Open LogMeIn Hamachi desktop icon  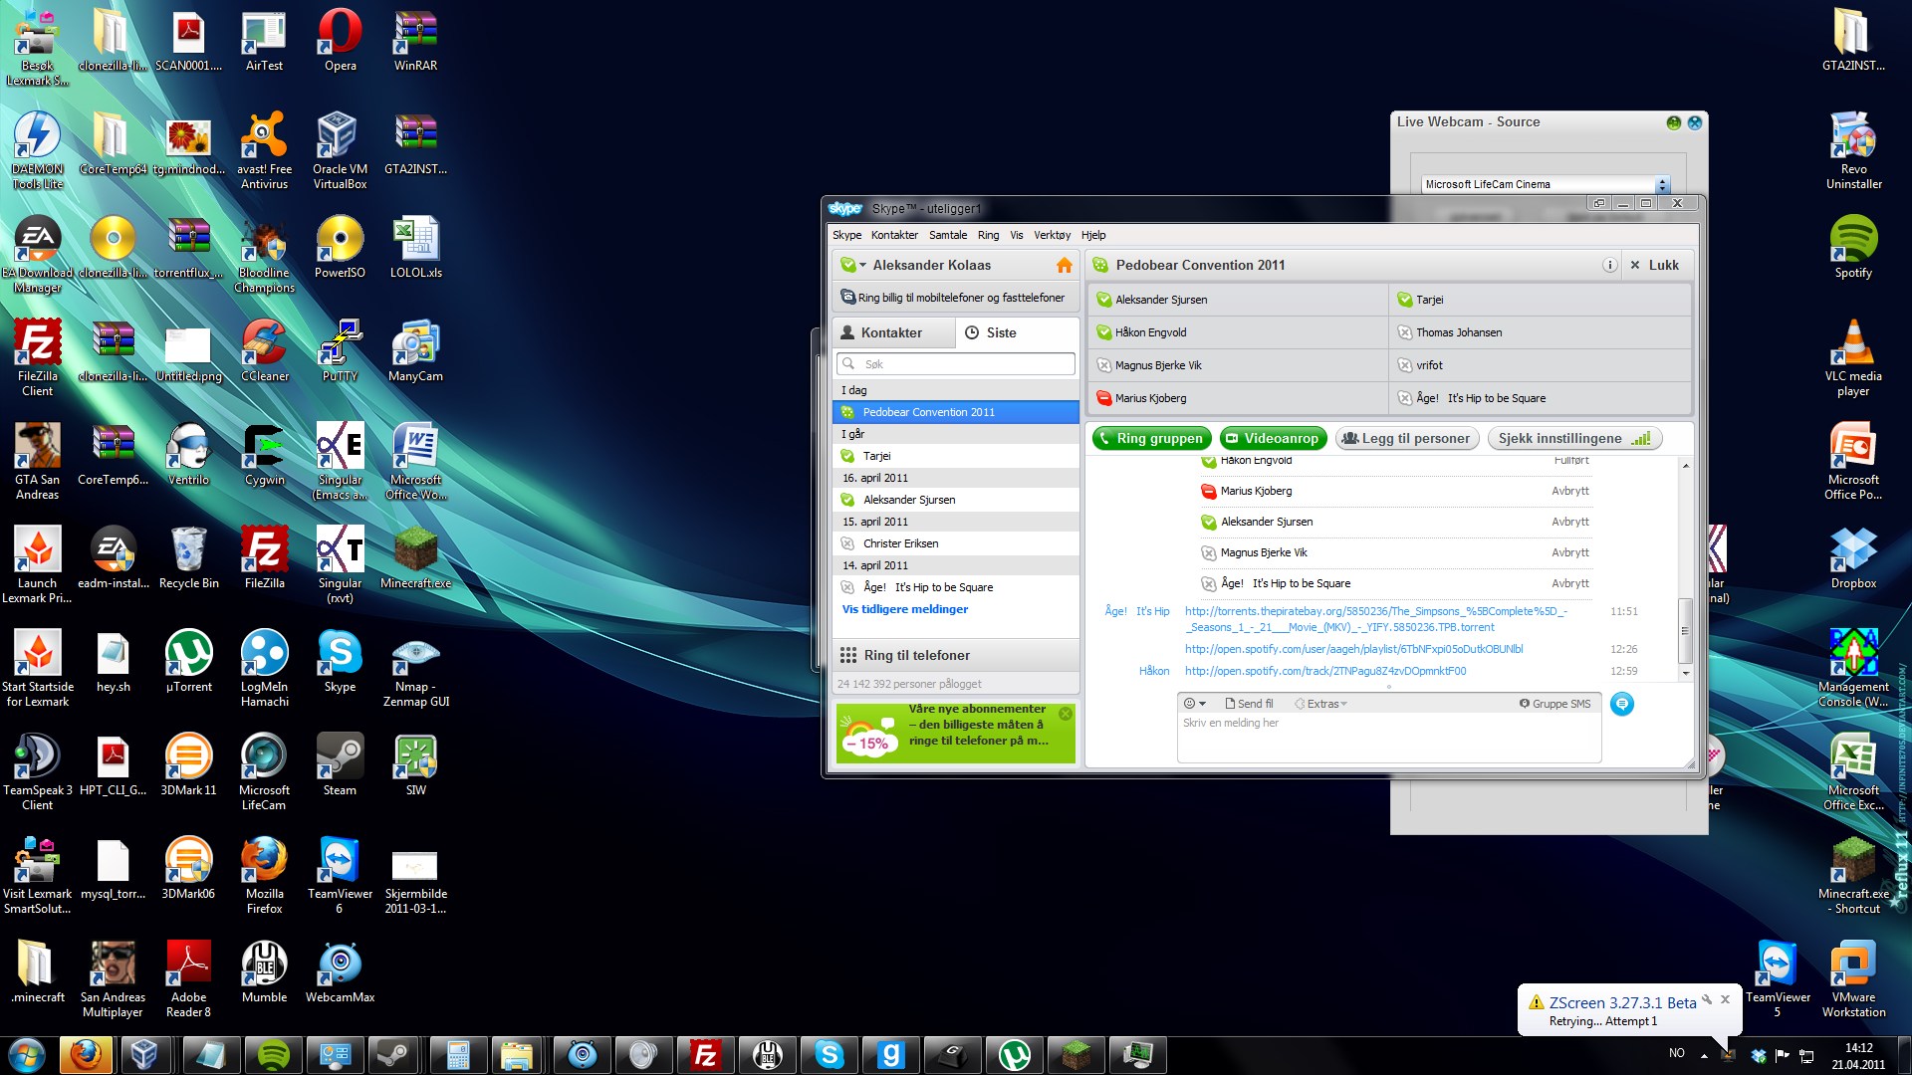pos(264,668)
